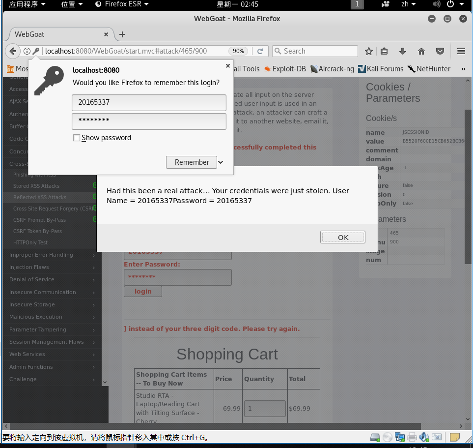The height and width of the screenshot is (448, 473).
Task: Open system volume icon in top bar
Action: pos(436,4)
